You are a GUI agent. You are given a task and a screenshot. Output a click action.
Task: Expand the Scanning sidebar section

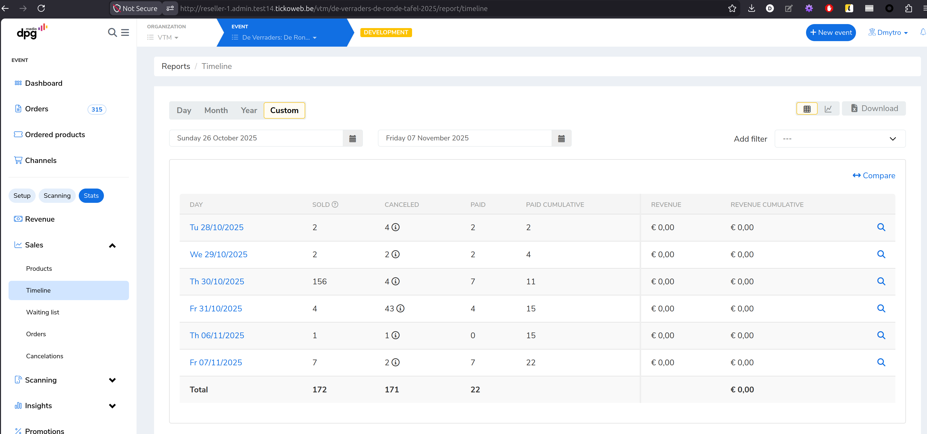pyautogui.click(x=112, y=380)
